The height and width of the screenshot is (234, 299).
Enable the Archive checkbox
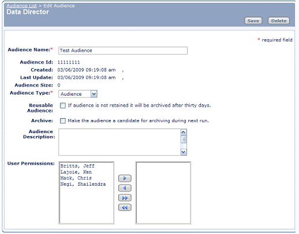click(x=63, y=120)
